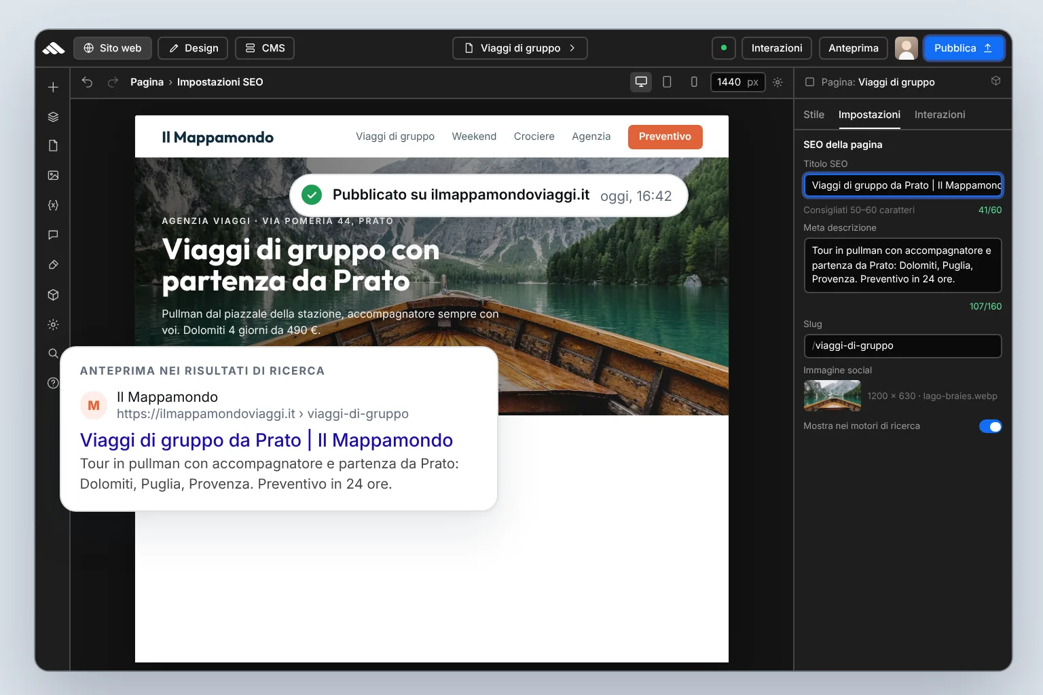Click the social image lago-braies thumbnail

[832, 396]
